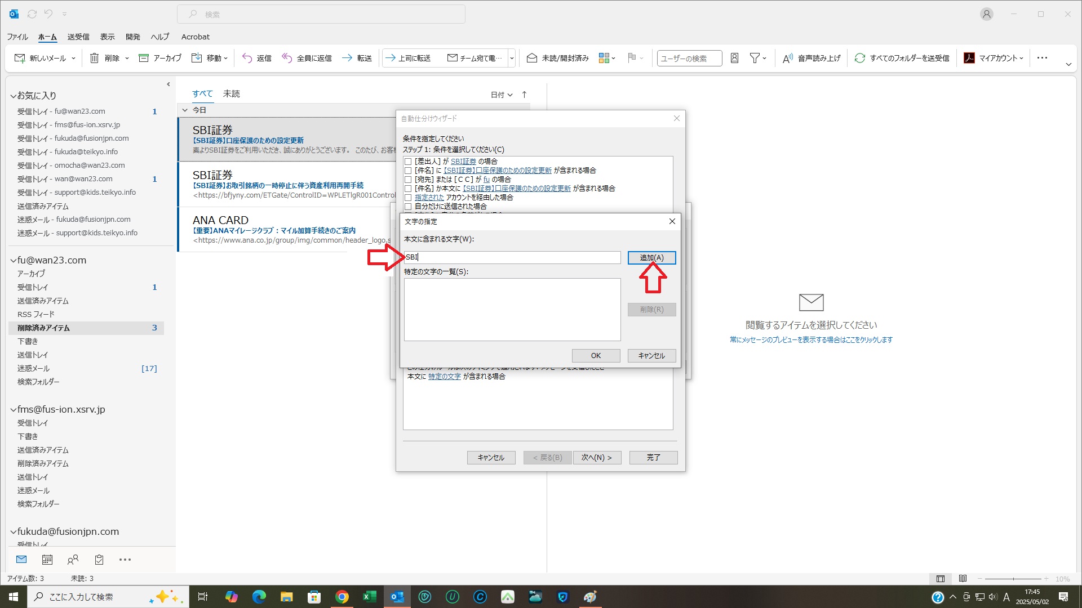The image size is (1082, 608).
Task: Click the Move (移動) folder icon
Action: [x=197, y=58]
